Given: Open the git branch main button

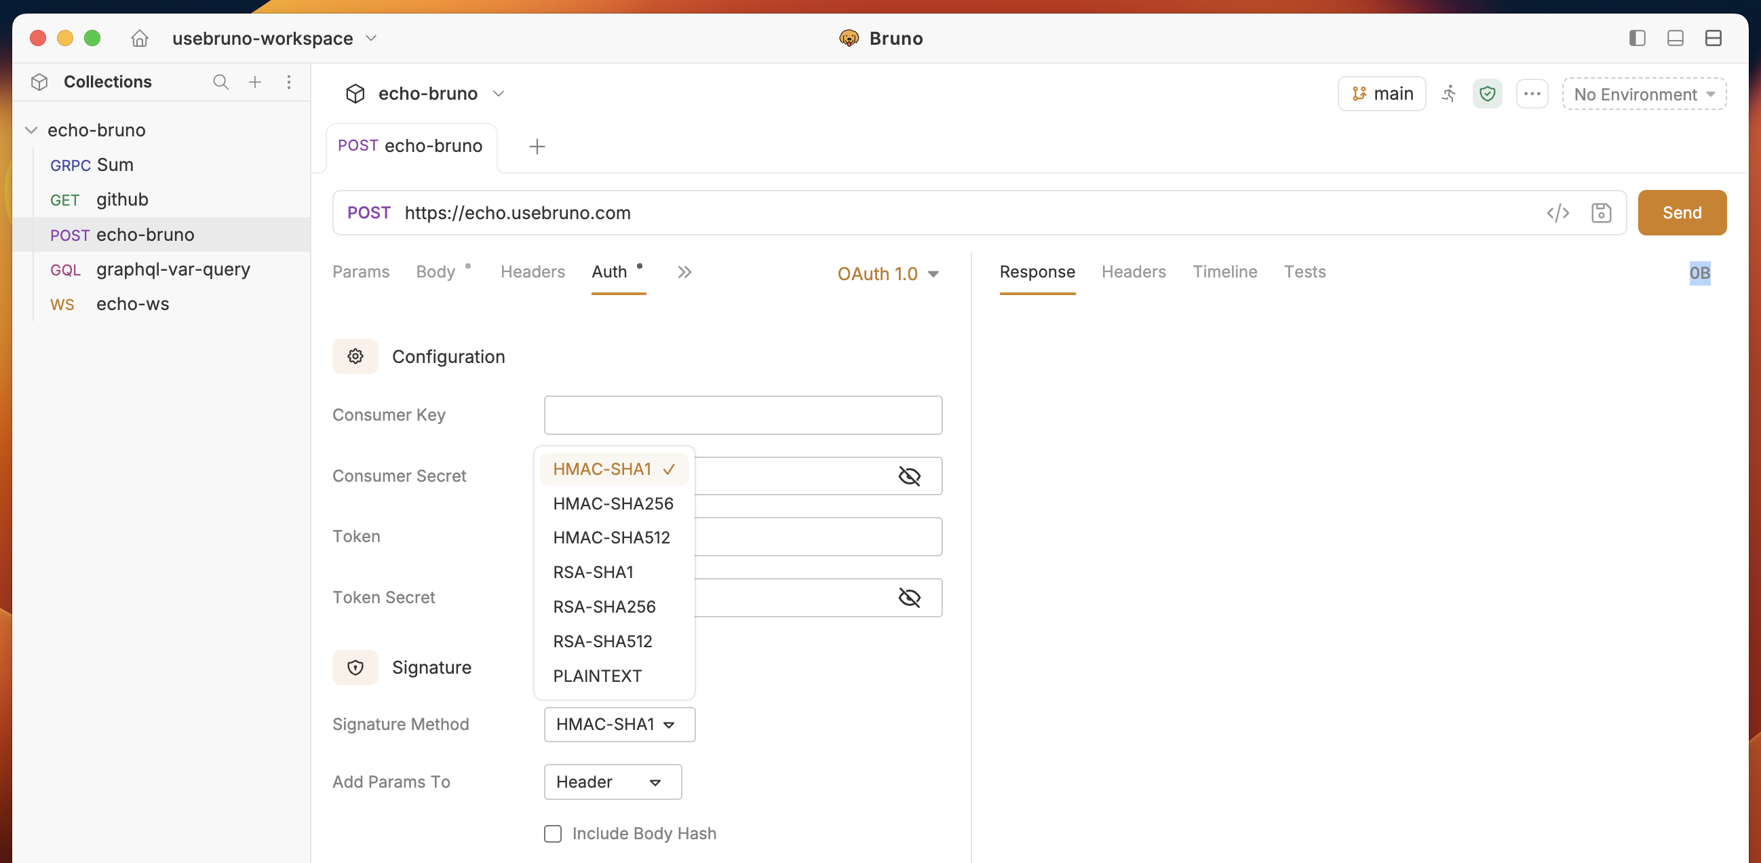Looking at the screenshot, I should (1382, 94).
